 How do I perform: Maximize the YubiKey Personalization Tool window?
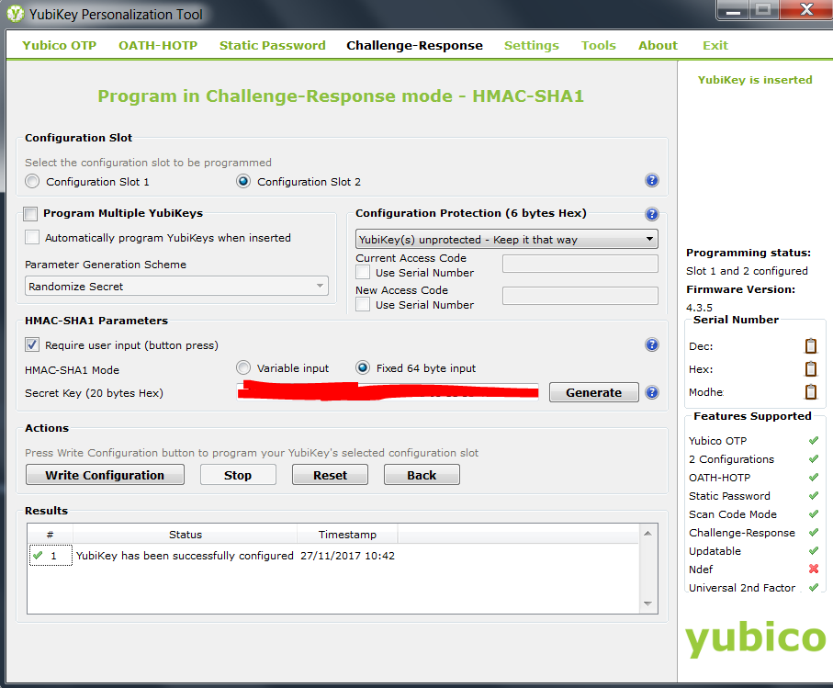(x=763, y=11)
